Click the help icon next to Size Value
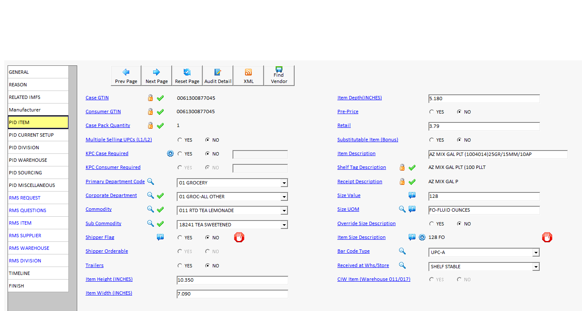 point(412,195)
